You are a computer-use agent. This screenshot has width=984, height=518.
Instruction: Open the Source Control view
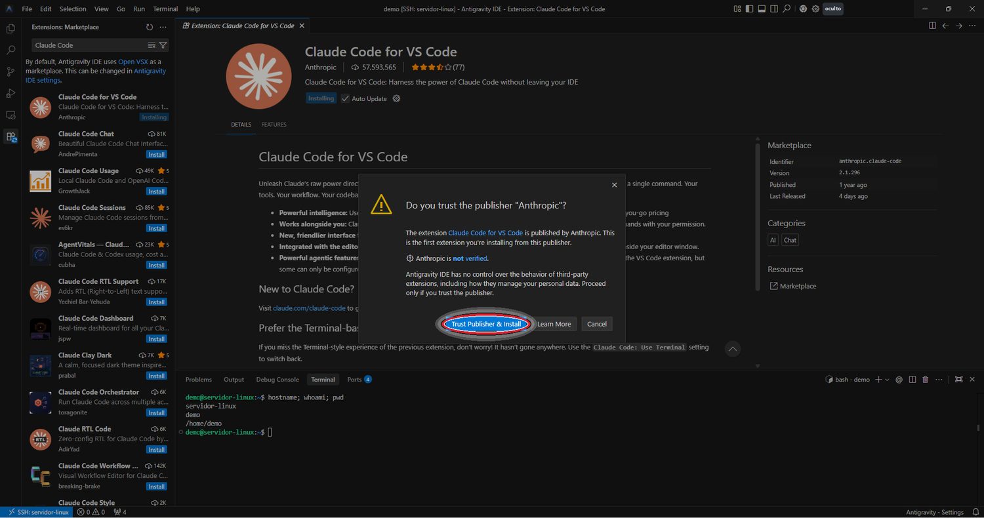pos(10,71)
